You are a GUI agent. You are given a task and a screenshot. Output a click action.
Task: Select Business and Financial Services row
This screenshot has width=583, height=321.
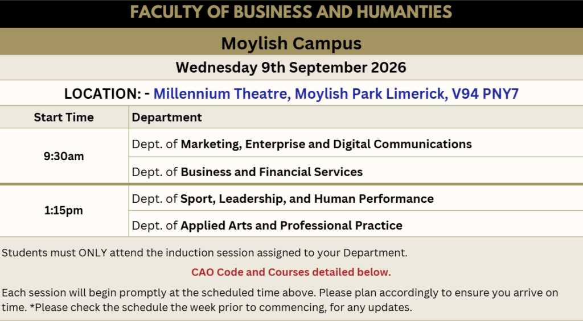(356, 171)
